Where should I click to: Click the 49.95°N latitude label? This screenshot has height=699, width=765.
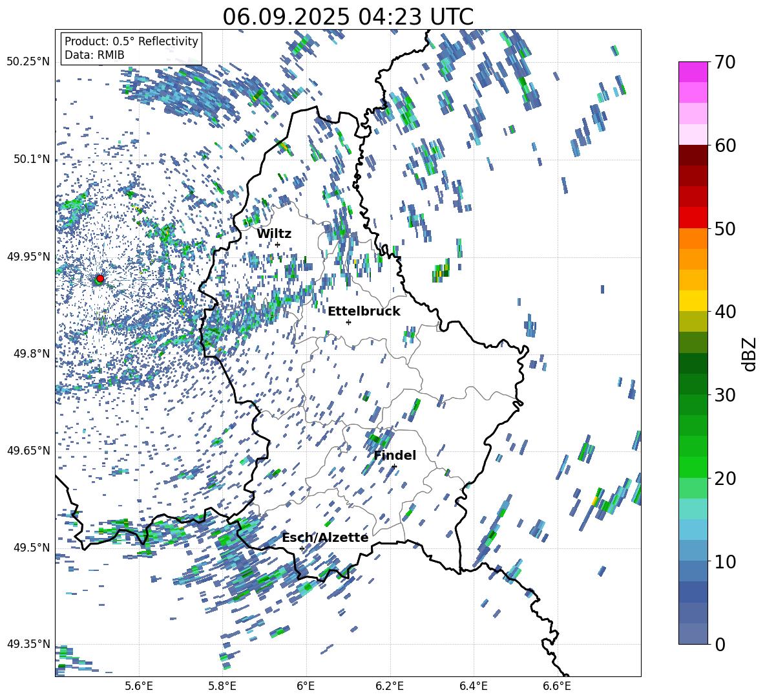(x=28, y=257)
